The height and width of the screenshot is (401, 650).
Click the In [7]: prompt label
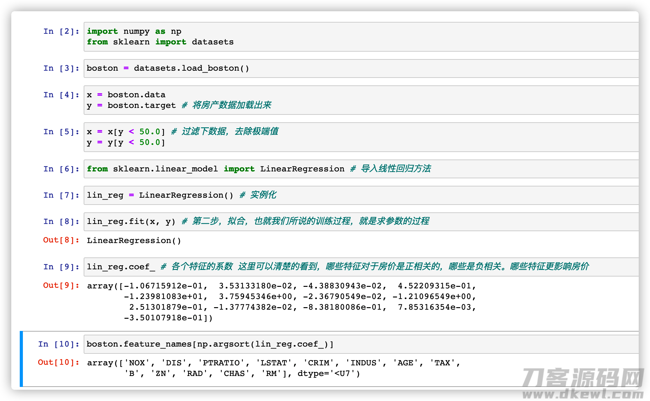[61, 195]
